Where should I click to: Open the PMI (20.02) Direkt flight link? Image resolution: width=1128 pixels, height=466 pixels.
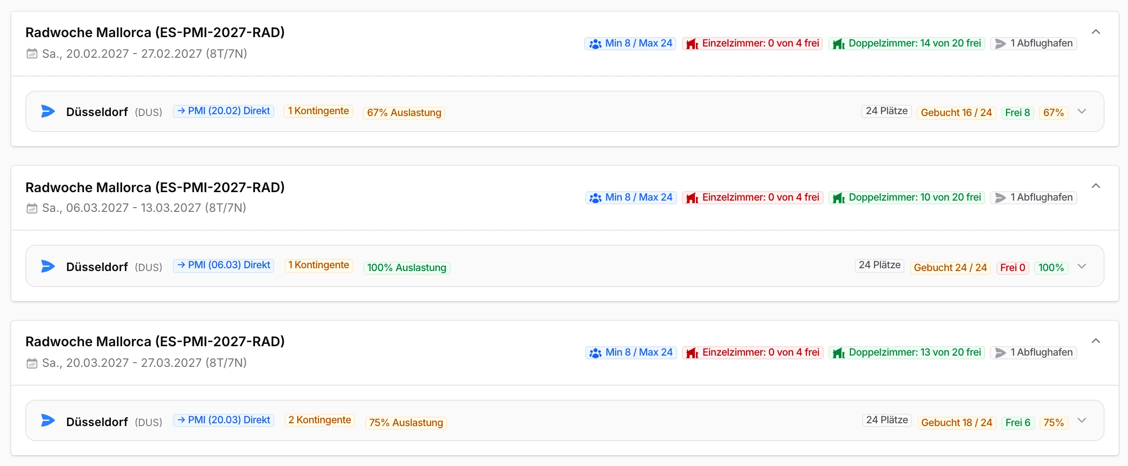224,111
